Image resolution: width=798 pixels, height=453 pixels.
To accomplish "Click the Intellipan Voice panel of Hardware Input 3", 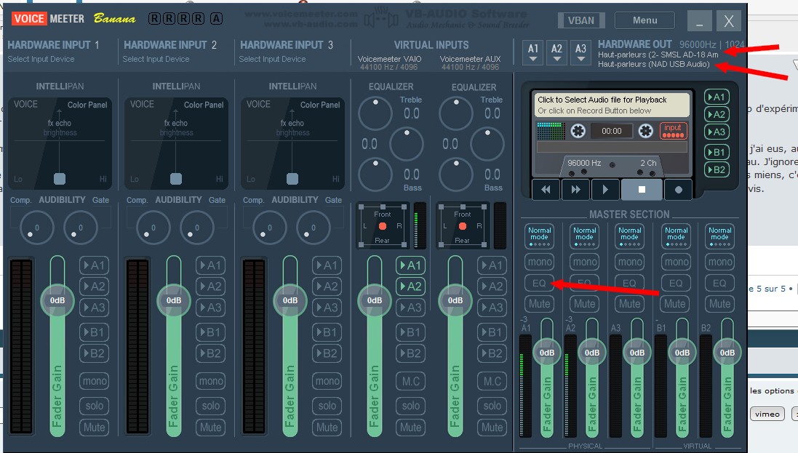I will click(x=292, y=143).
